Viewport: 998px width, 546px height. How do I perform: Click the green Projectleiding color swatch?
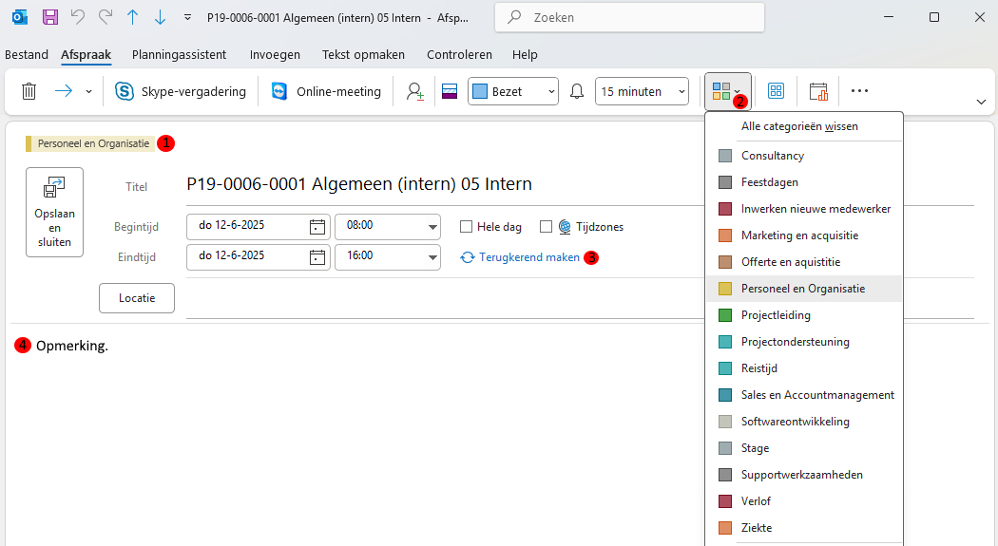tap(725, 315)
